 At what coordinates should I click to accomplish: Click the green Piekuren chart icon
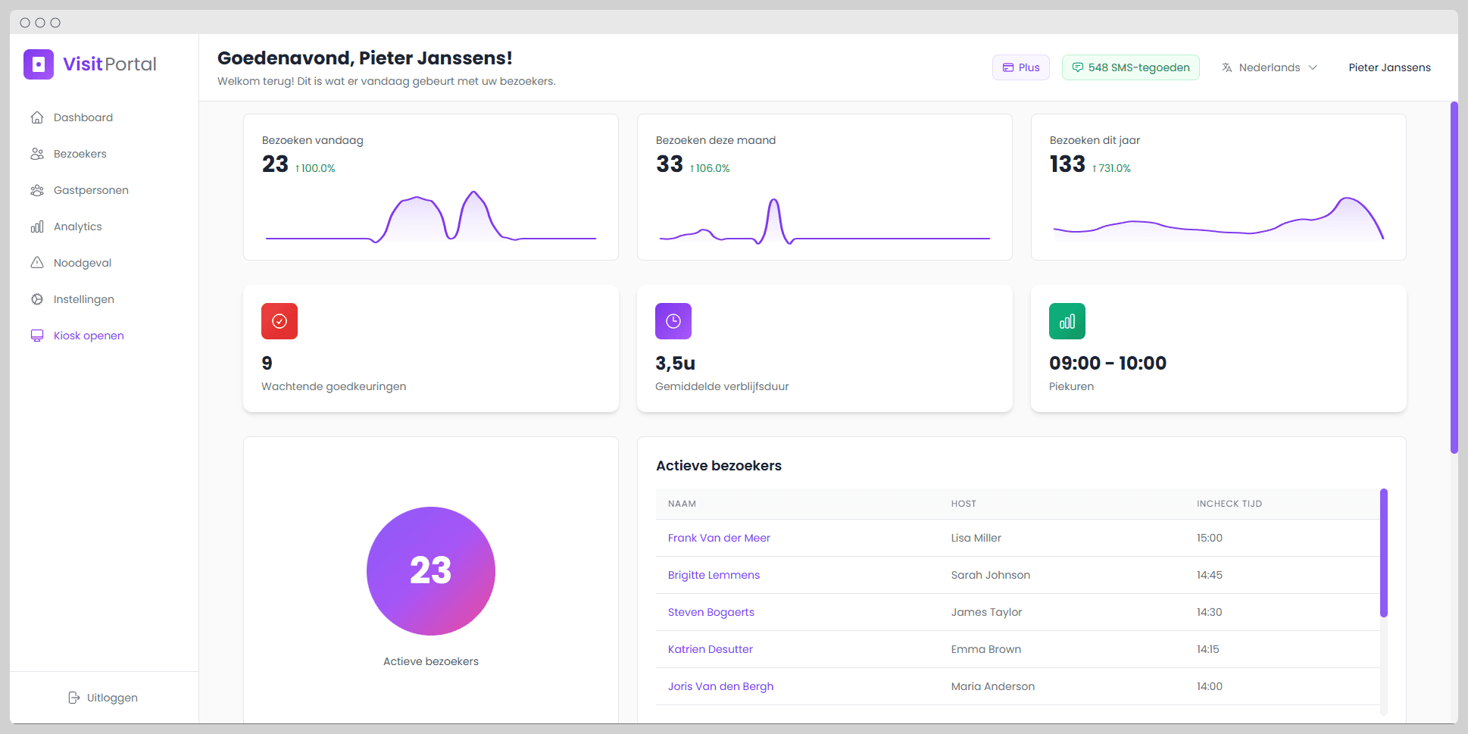(1067, 321)
